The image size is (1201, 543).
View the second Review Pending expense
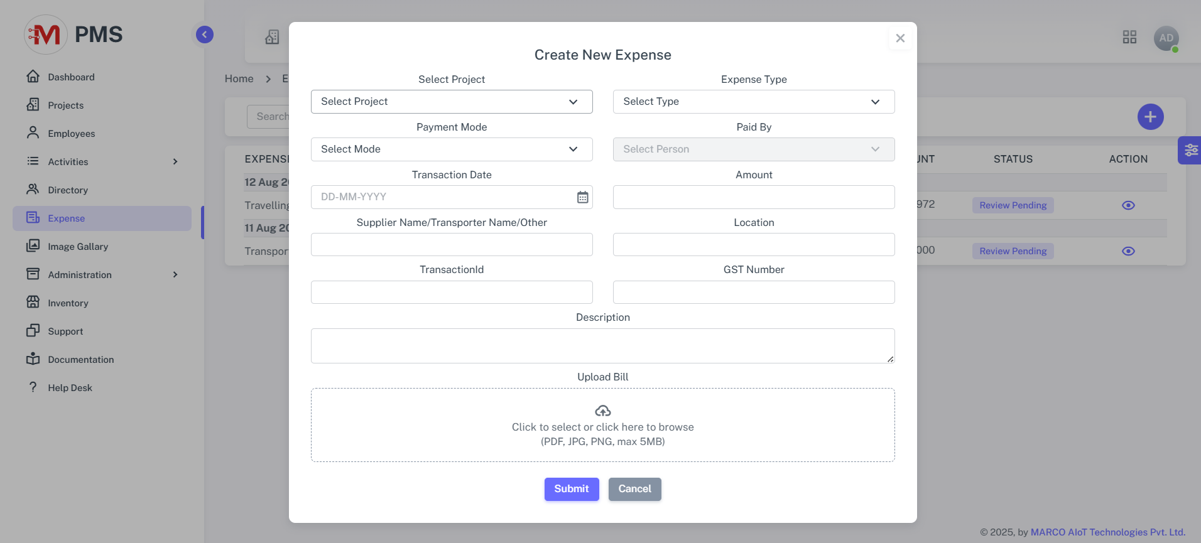[x=1128, y=251]
